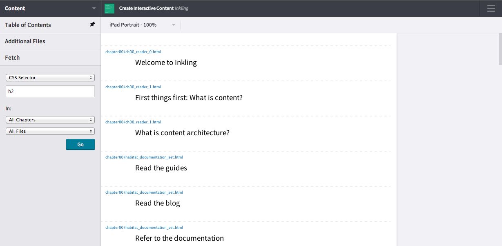Switch to the Additional Files section
Image resolution: width=502 pixels, height=246 pixels.
coord(25,41)
